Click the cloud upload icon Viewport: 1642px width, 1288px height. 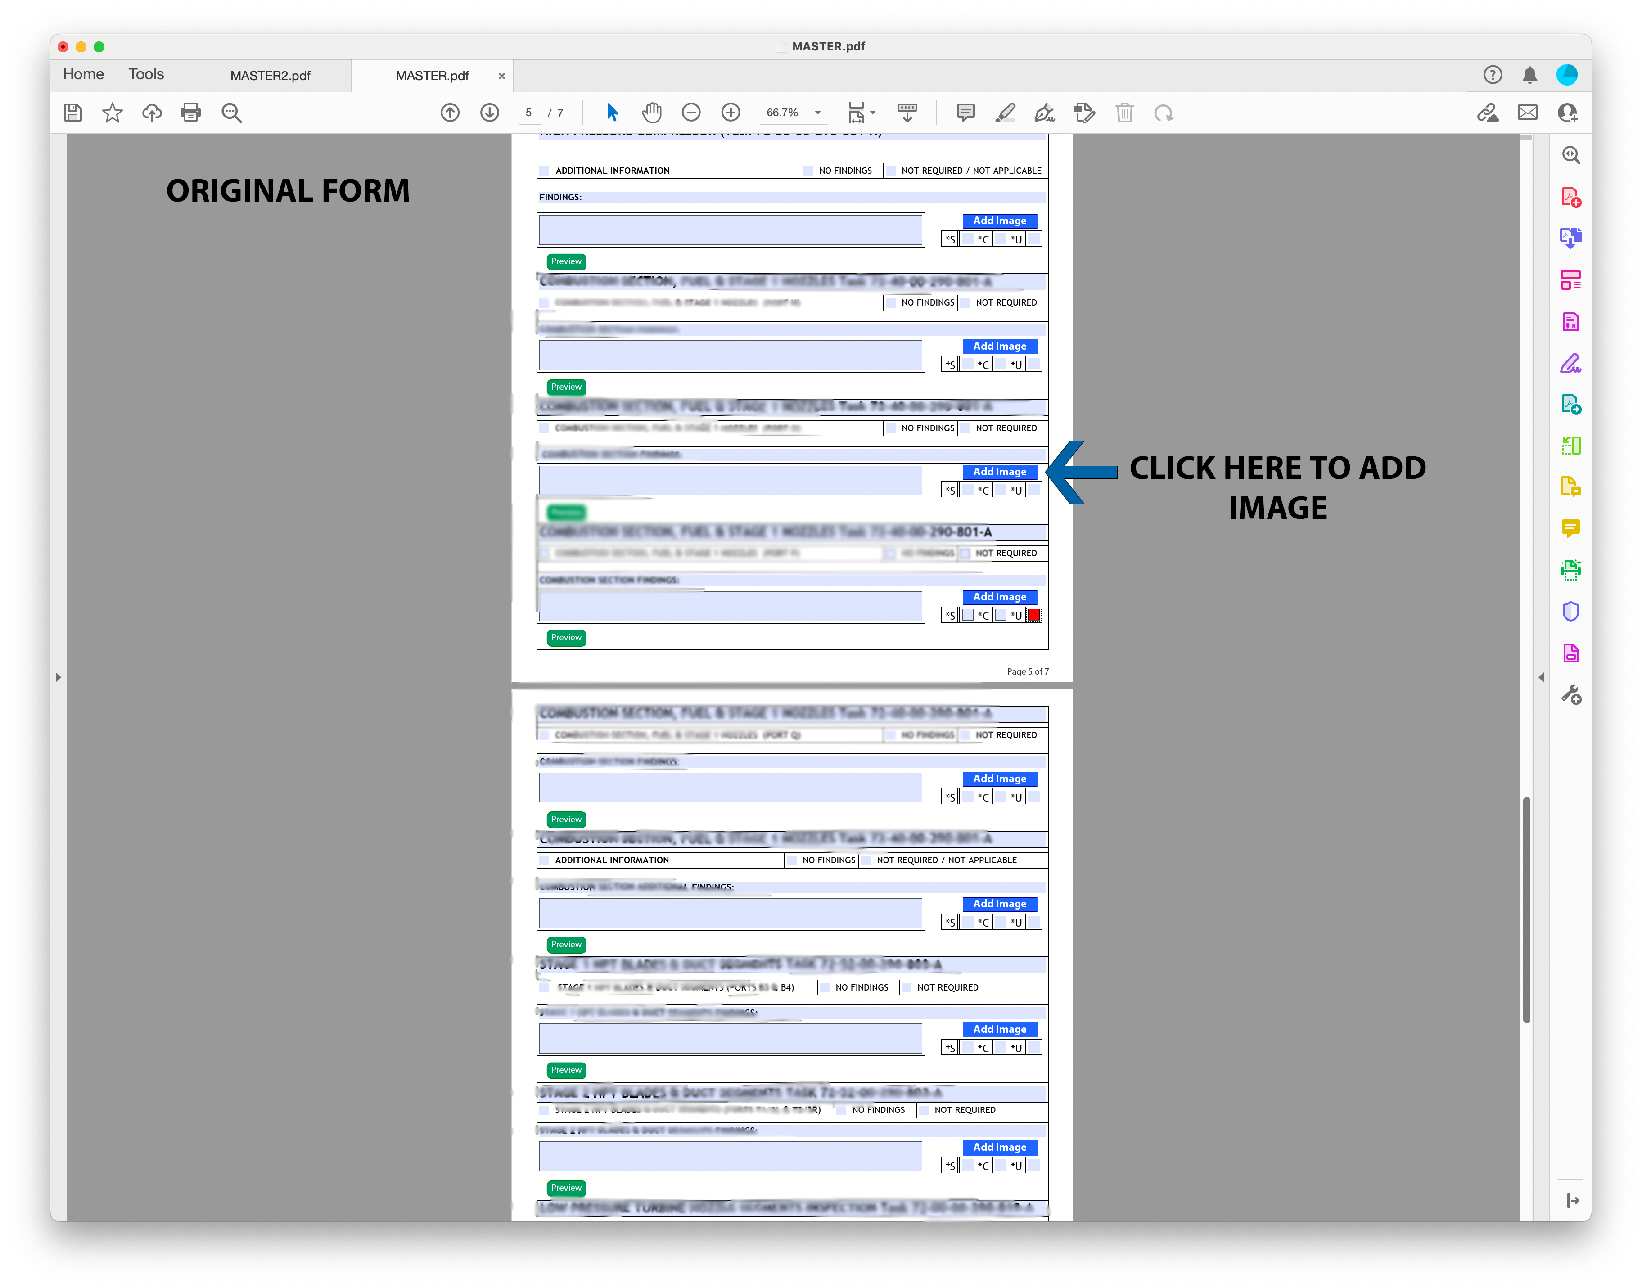click(152, 113)
